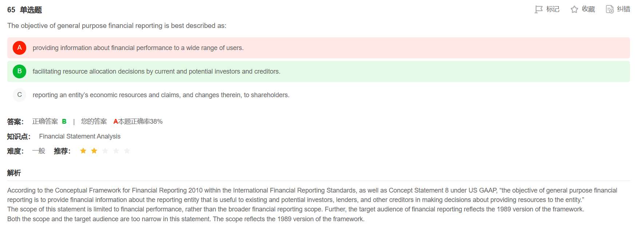Click answer text about resource allocation decisions
The width and height of the screenshot is (635, 227).
156,71
